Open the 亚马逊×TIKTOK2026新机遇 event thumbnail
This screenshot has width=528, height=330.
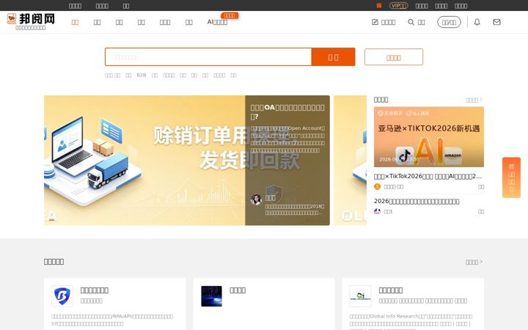pos(429,136)
